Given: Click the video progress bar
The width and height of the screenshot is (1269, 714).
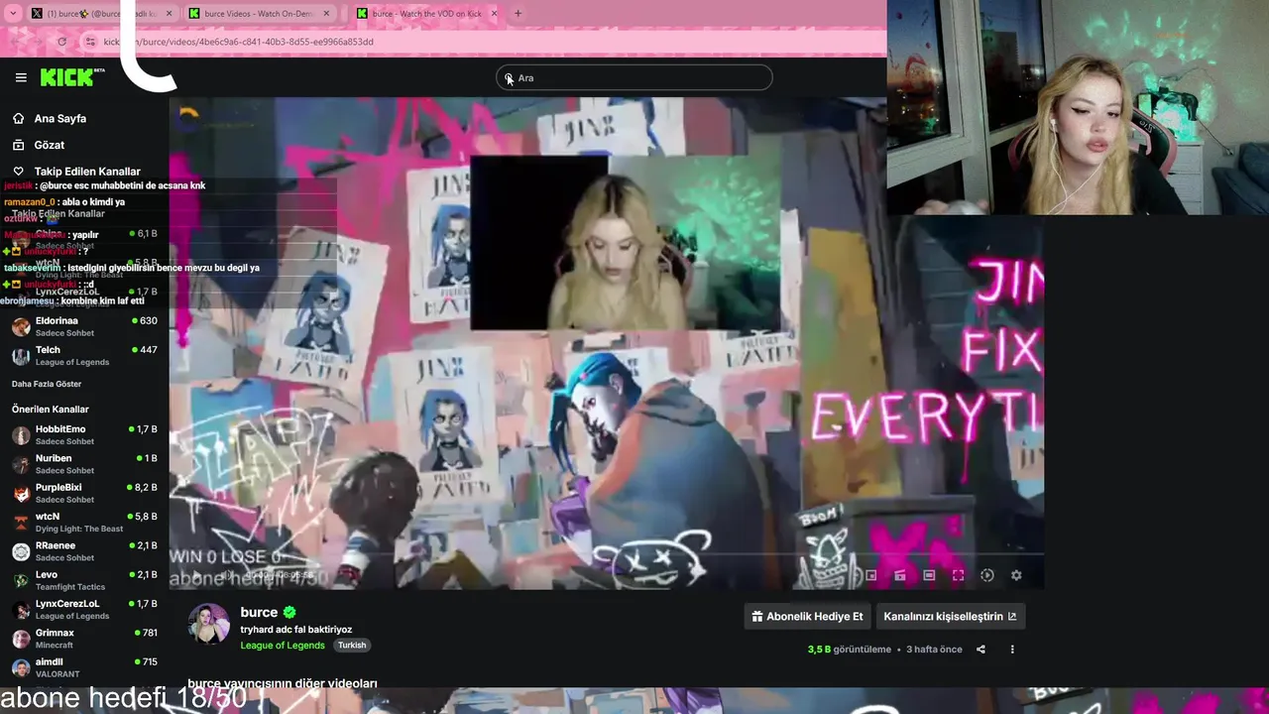Looking at the screenshot, I should point(606,554).
